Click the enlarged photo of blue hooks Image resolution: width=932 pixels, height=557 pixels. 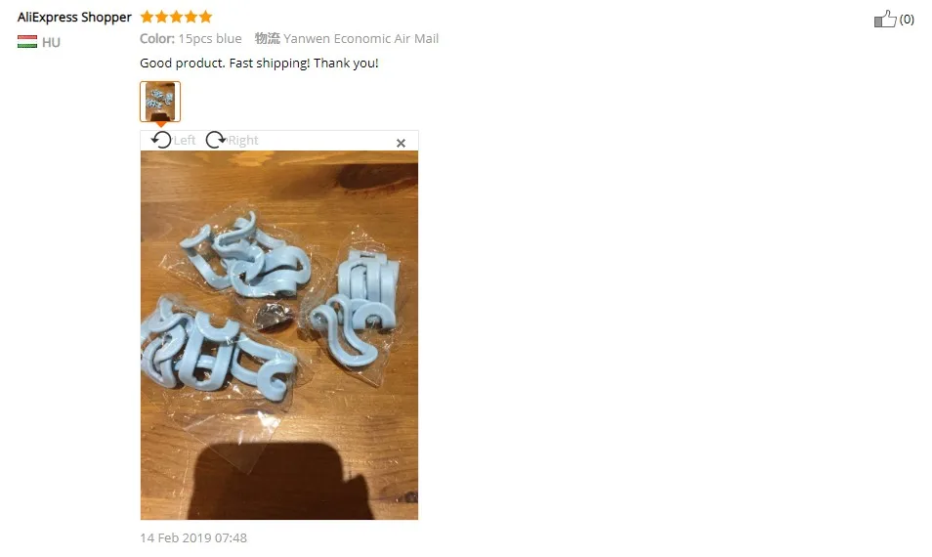pos(279,335)
